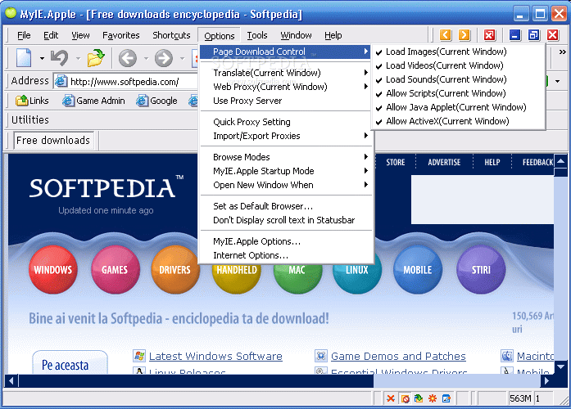Open the Google bookmark in the links bar
Image resolution: width=571 pixels, height=409 pixels.
pyautogui.click(x=156, y=101)
